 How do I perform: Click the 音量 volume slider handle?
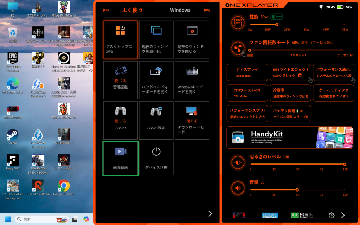click(297, 189)
